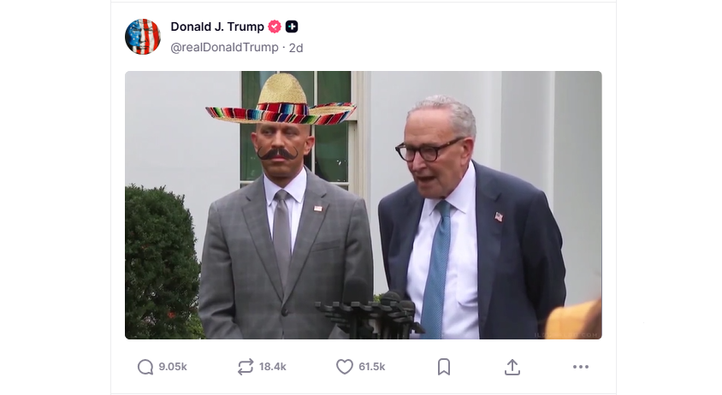The width and height of the screenshot is (722, 395).
Task: Click the 2d post timestamp
Action: (296, 48)
